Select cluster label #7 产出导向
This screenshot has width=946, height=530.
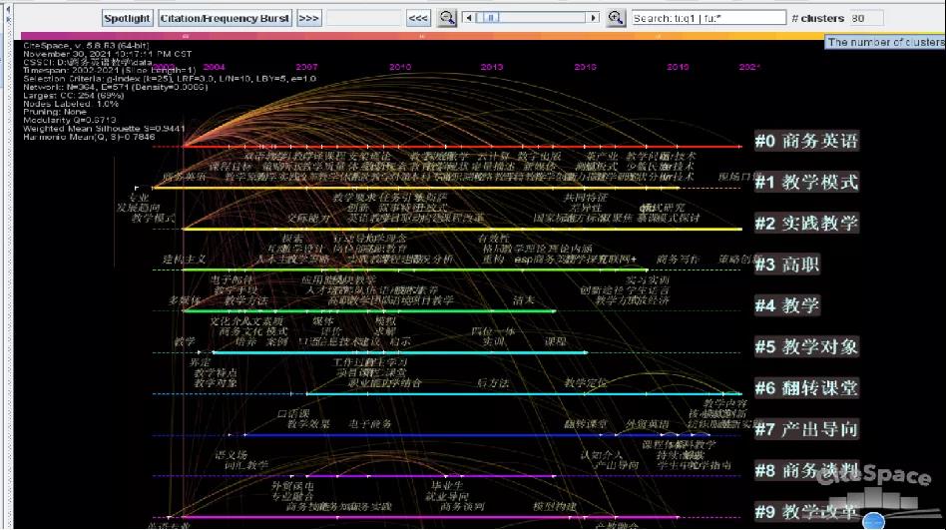pyautogui.click(x=805, y=429)
